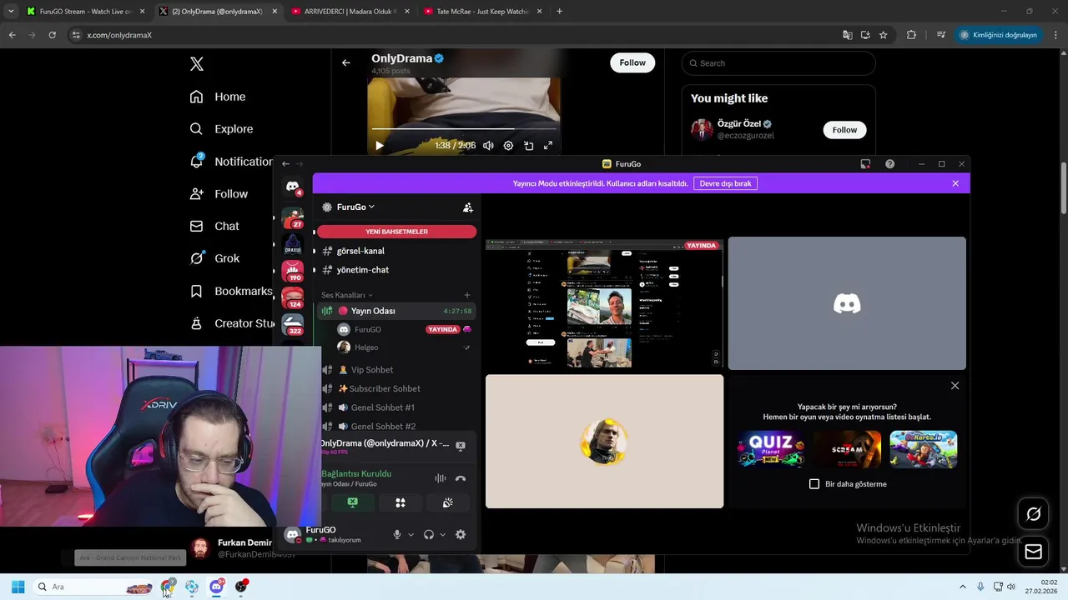Open the Windows Start menu
This screenshot has width=1068, height=600.
pyautogui.click(x=18, y=587)
